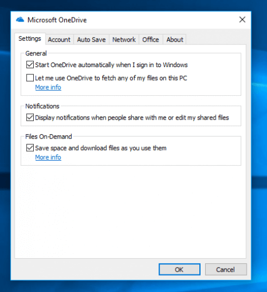Open More info link under fetch files
The width and height of the screenshot is (267, 292).
pyautogui.click(x=48, y=87)
